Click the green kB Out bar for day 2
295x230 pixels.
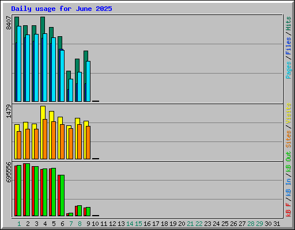tap(28, 190)
